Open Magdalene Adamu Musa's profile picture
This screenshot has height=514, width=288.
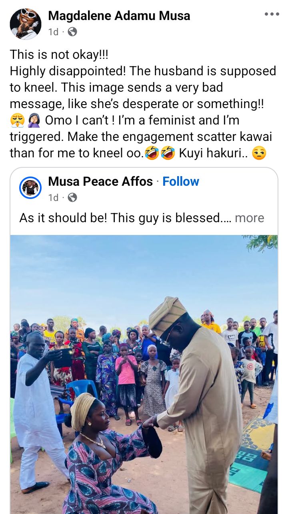[x=25, y=24]
